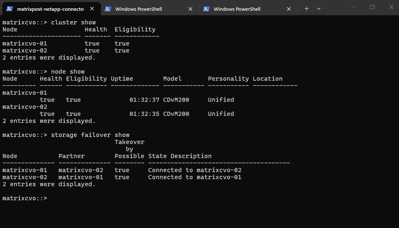Screen dimensions: 399x228
Task: Open the middle Windows PowerShell tab
Action: 138,9
